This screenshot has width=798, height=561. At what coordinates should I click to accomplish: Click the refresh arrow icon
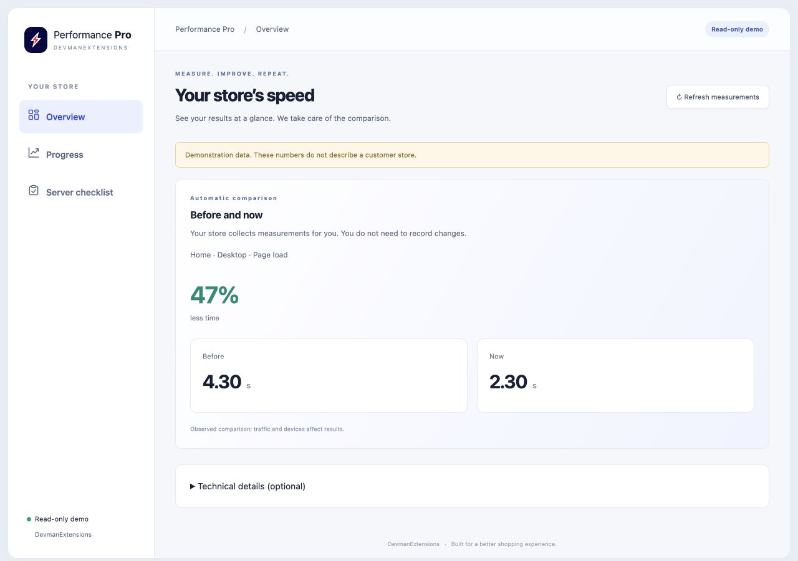tap(680, 97)
